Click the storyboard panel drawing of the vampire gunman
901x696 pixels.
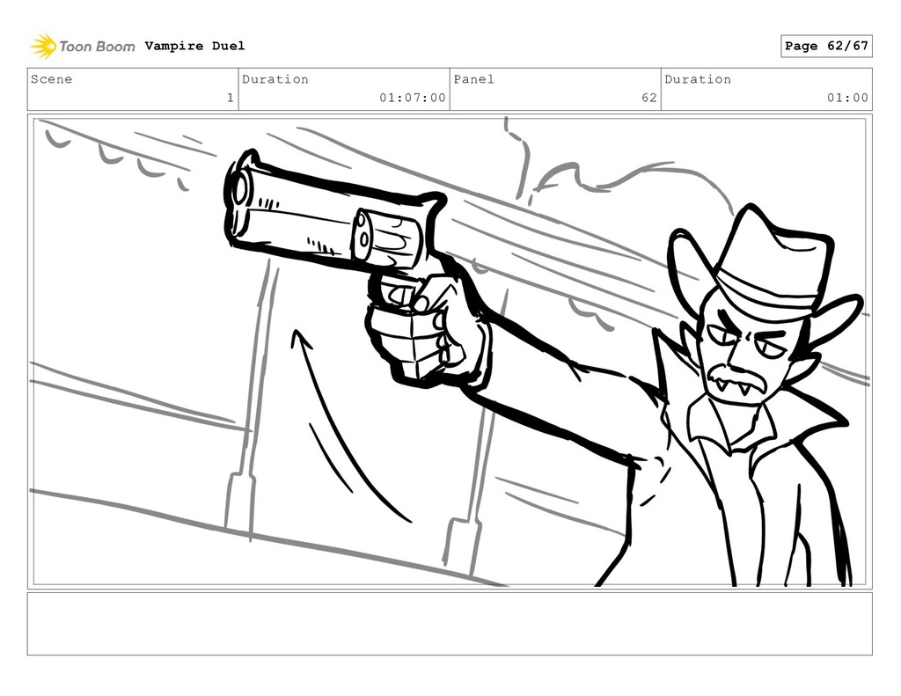pyautogui.click(x=450, y=352)
